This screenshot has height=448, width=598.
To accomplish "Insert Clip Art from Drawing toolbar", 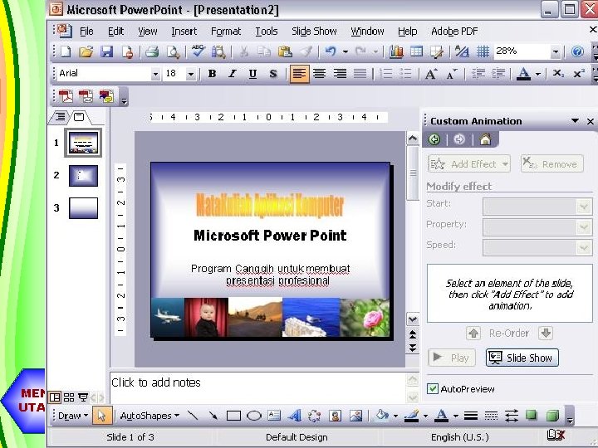I will click(335, 416).
